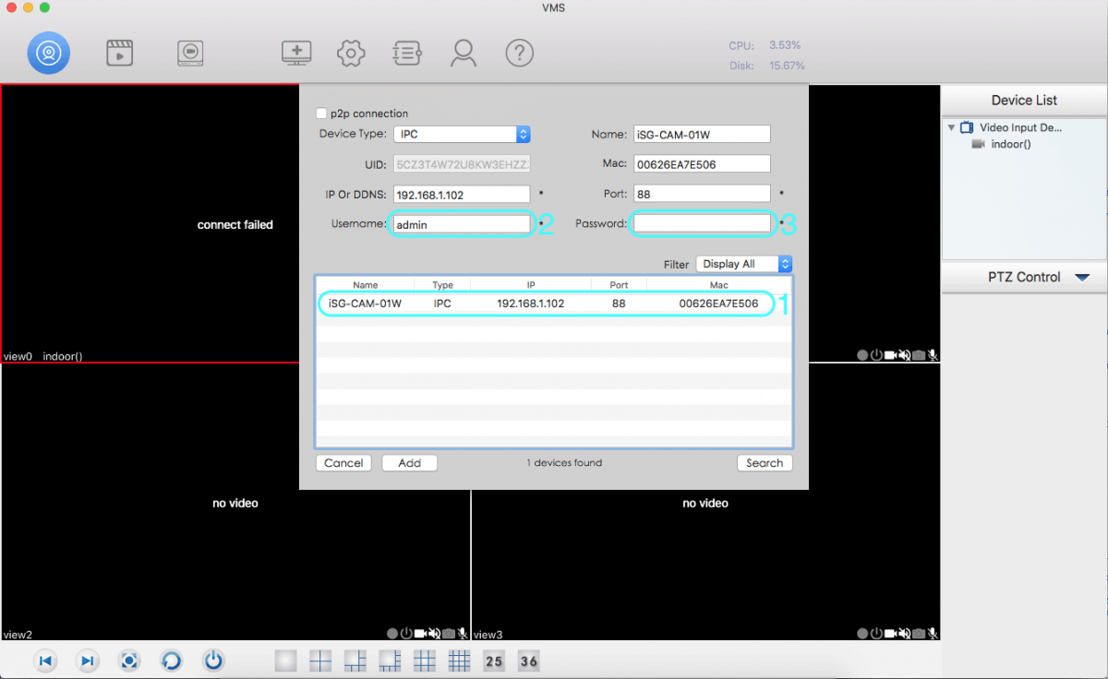Switch to 25-view grid layout
1108x679 pixels.
click(494, 661)
